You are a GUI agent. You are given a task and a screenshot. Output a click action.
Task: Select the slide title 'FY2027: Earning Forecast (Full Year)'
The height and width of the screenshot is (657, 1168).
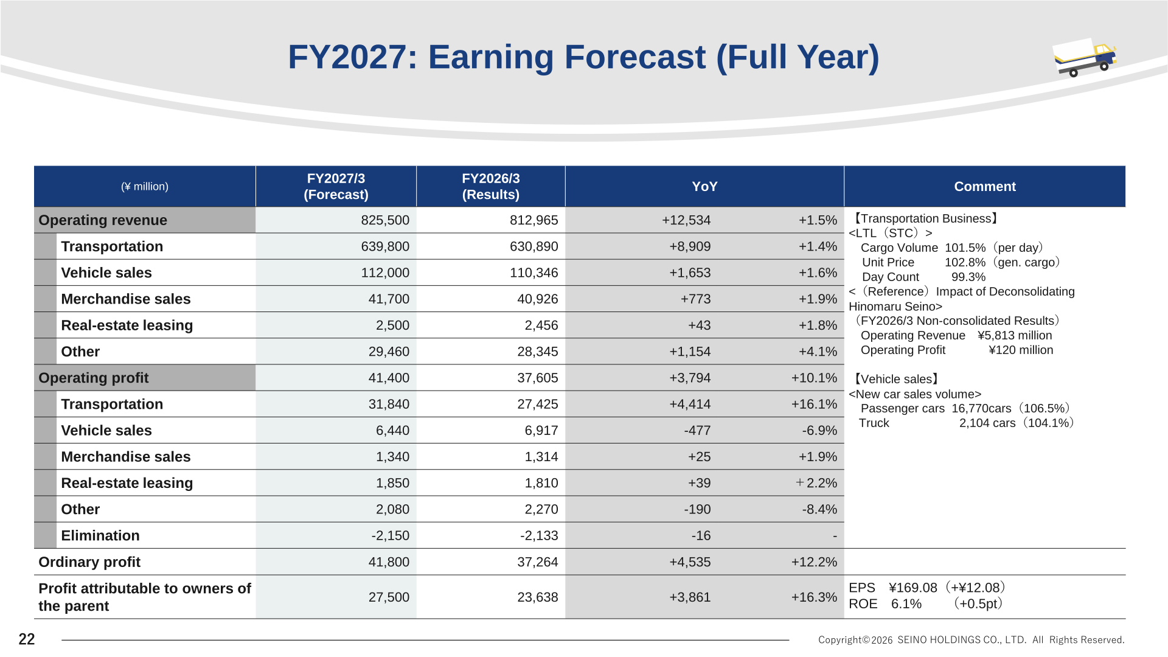[583, 57]
